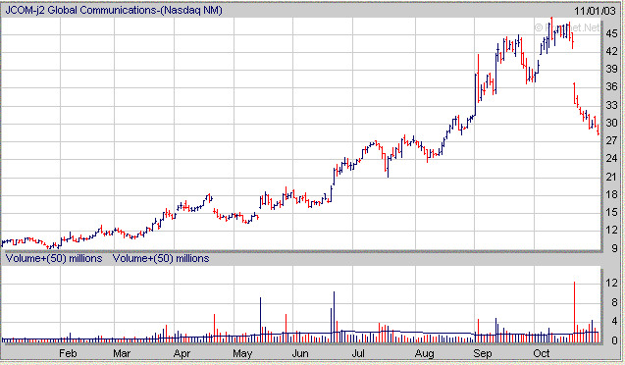Click the 11/01/03 date label
Image resolution: width=625 pixels, height=365 pixels.
[x=595, y=11]
